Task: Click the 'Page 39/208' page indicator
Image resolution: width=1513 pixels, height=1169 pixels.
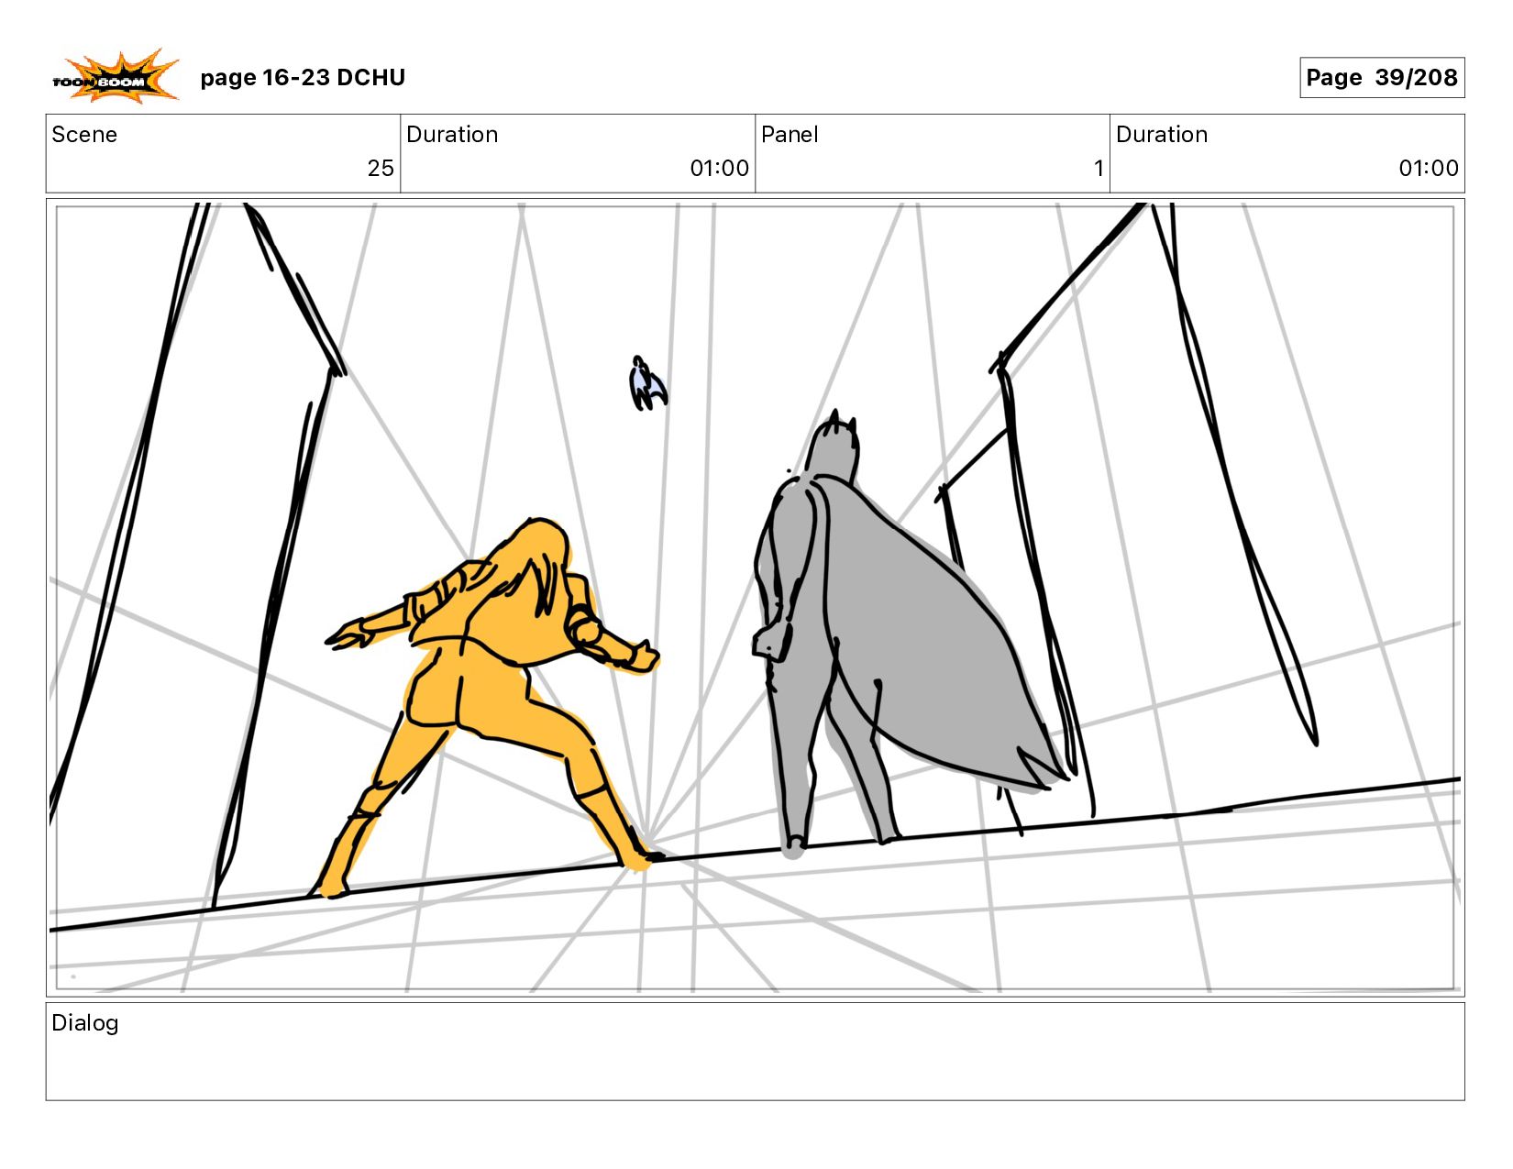Action: click(x=1382, y=78)
